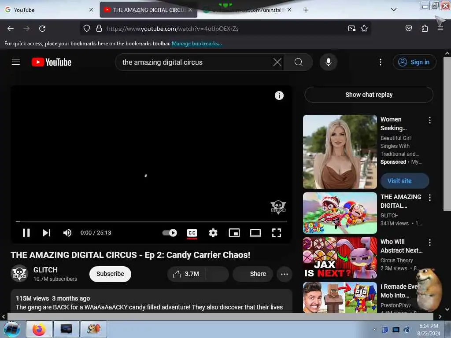
Task: Enable miniplayer mode
Action: [x=234, y=233]
